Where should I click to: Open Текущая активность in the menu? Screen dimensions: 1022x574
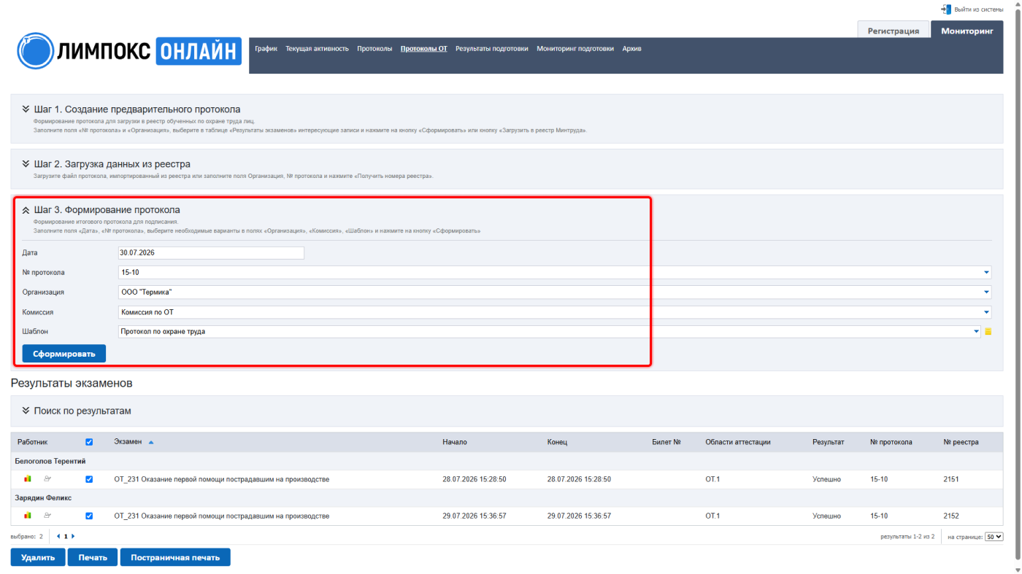tap(317, 49)
